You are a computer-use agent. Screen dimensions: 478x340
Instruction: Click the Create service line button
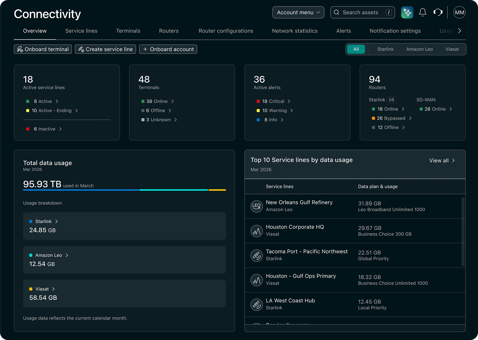105,49
